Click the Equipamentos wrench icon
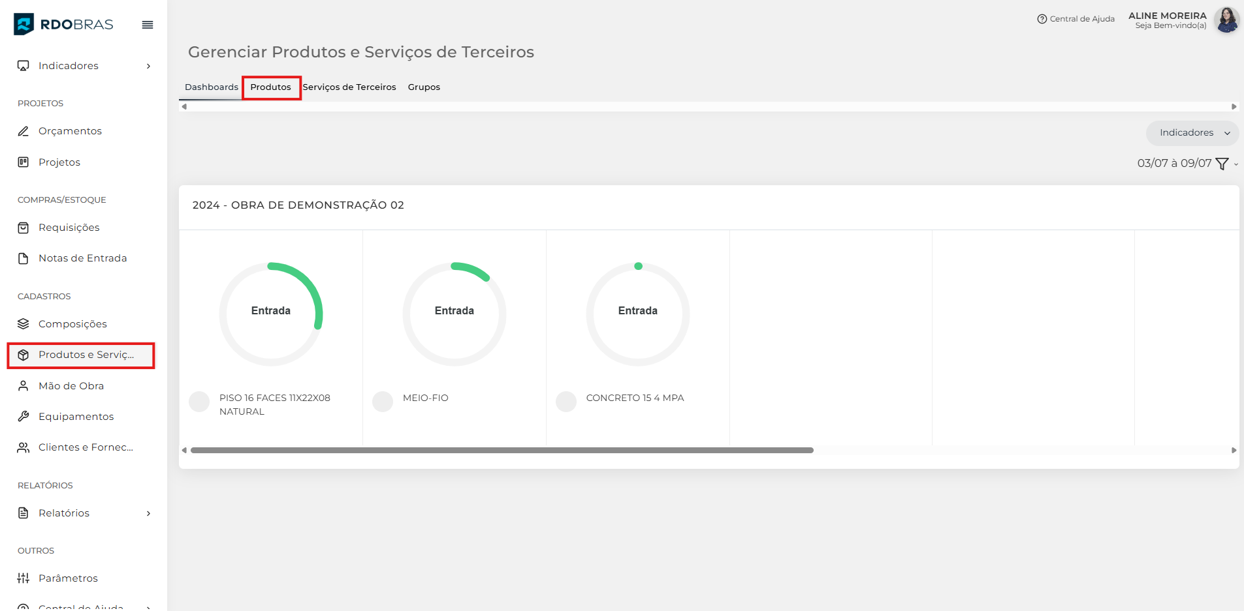This screenshot has width=1244, height=611. tap(24, 417)
